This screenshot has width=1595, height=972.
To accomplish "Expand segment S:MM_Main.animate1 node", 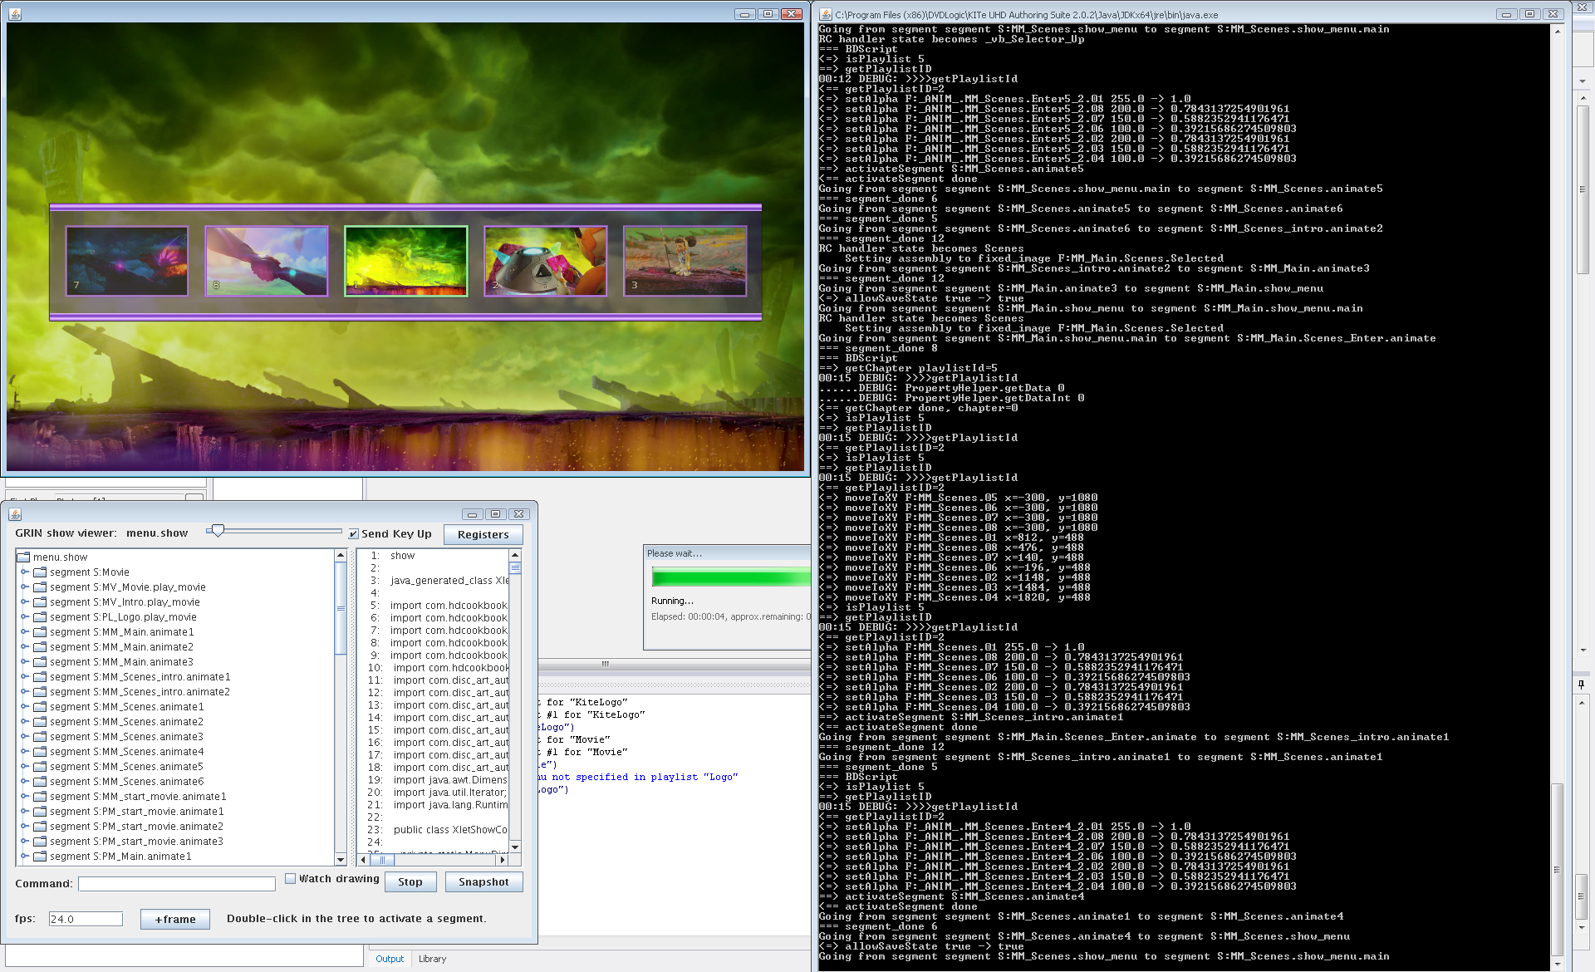I will 25,632.
